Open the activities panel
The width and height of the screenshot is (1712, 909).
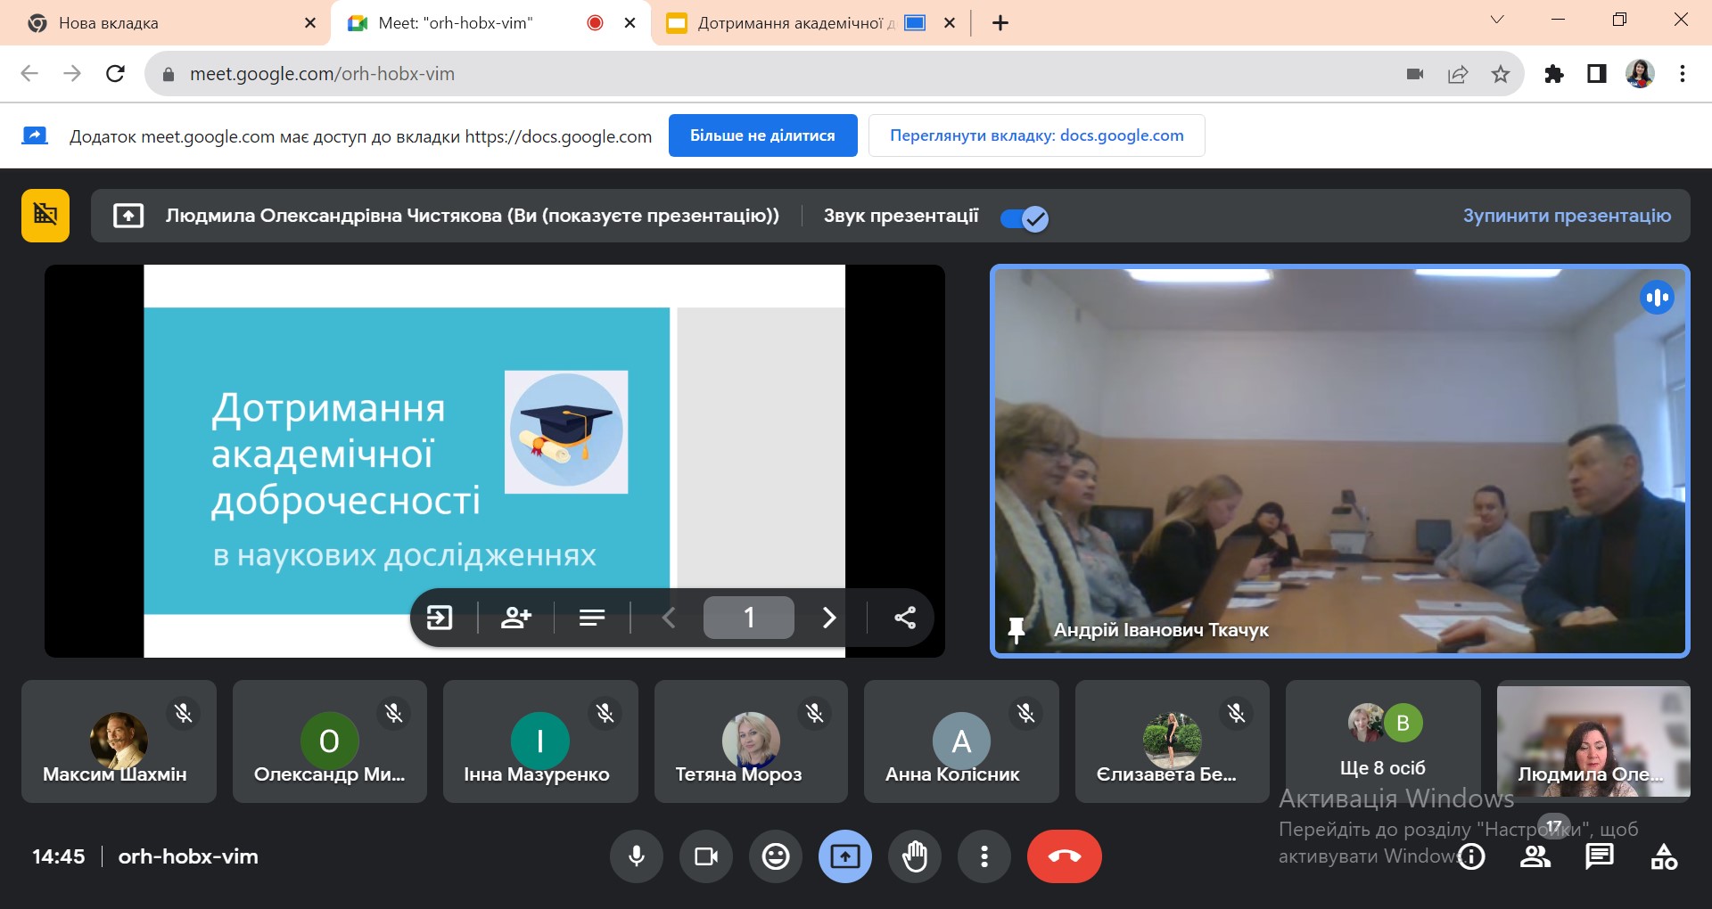[x=1663, y=857]
